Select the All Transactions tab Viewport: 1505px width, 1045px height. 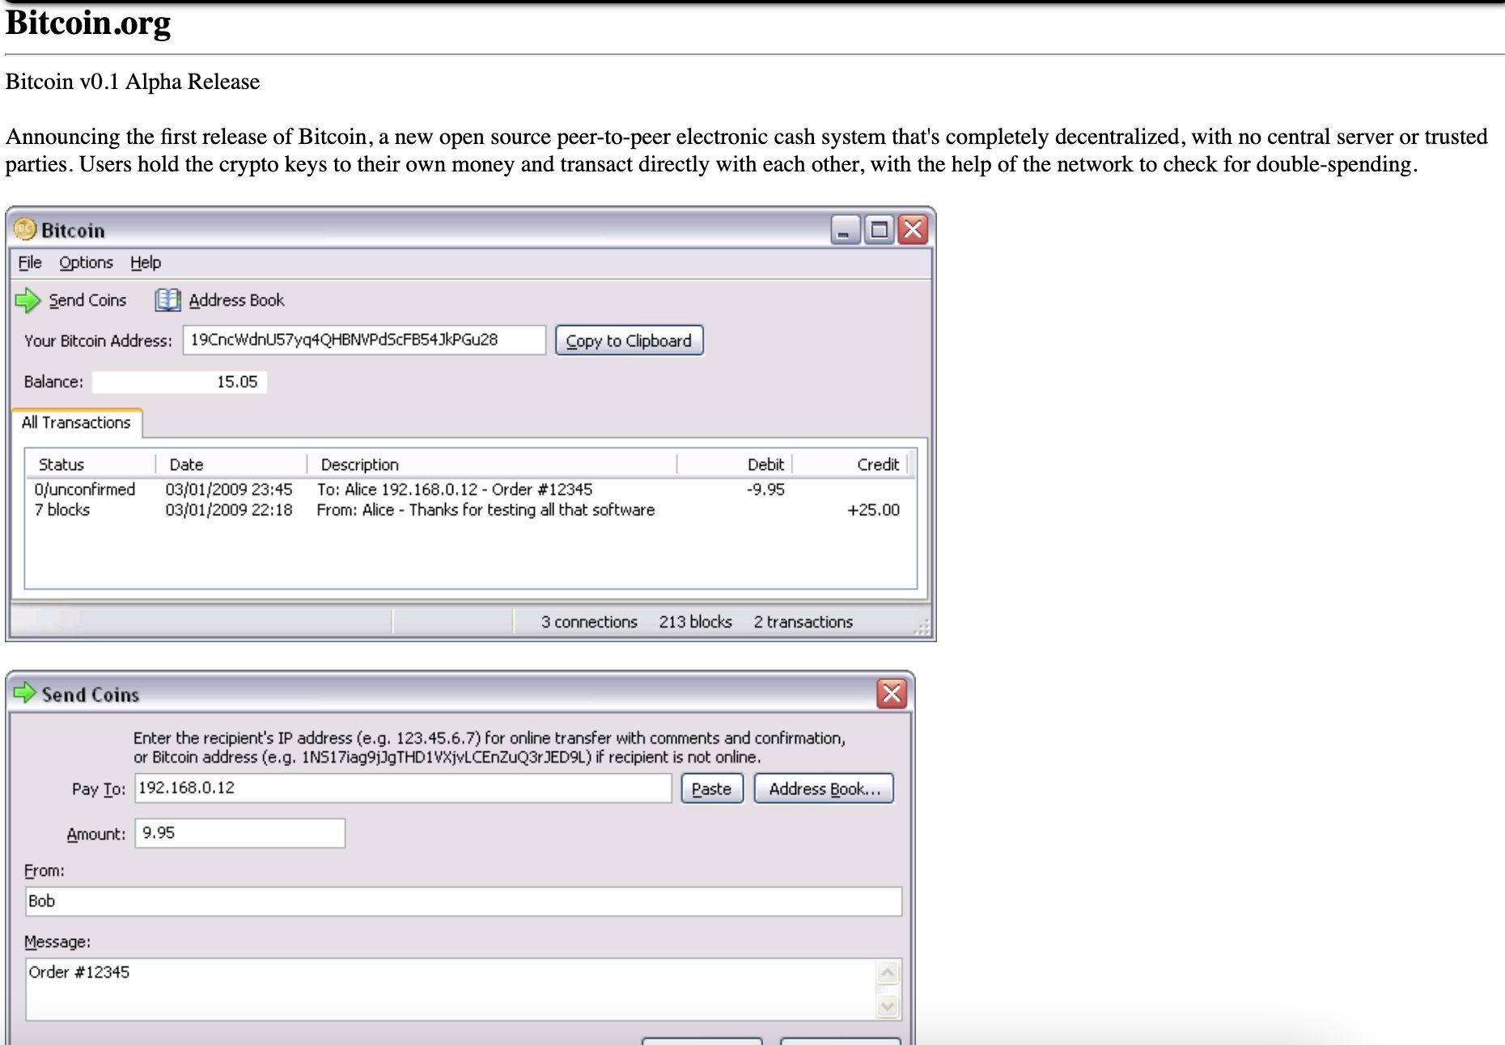[x=77, y=422]
